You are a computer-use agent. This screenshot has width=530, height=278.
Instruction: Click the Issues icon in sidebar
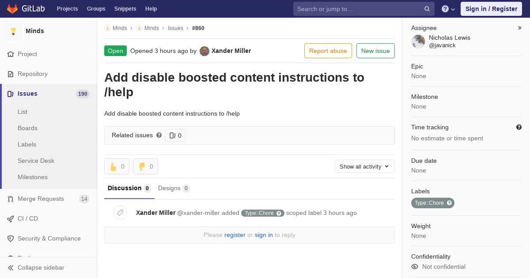(11, 94)
